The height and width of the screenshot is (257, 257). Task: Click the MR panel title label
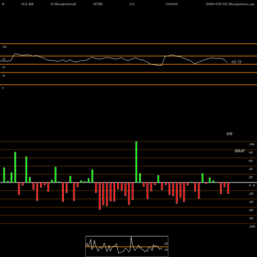tap(229, 134)
